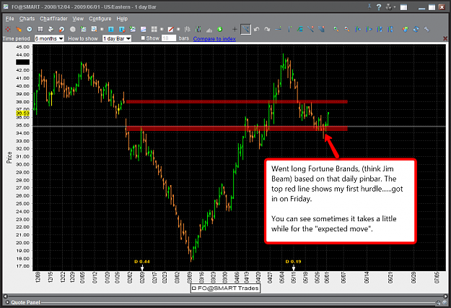The image size is (451, 308).
Task: Open the How to show 1 day Bar dropdown
Action: [117, 38]
